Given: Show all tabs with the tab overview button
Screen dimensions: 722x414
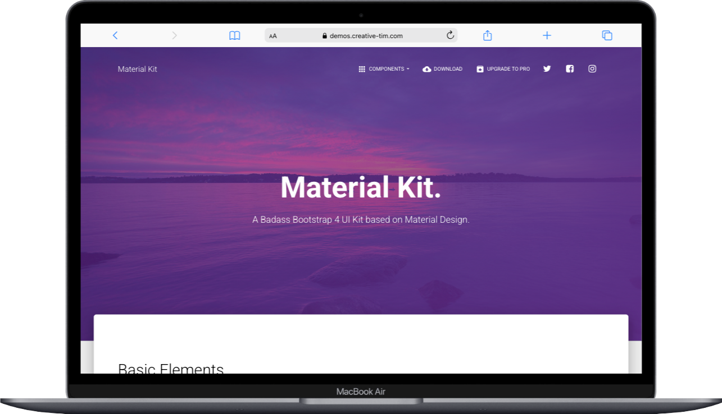Looking at the screenshot, I should pos(607,35).
